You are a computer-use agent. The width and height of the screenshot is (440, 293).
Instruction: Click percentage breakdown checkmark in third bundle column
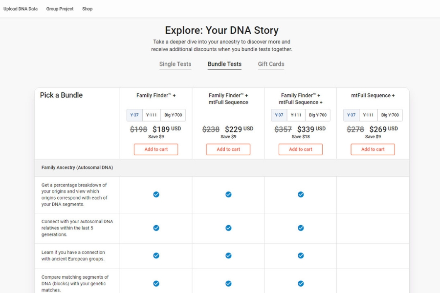(x=301, y=194)
